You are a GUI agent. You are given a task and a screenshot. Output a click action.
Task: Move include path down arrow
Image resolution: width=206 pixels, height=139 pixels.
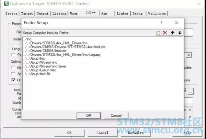(180, 33)
